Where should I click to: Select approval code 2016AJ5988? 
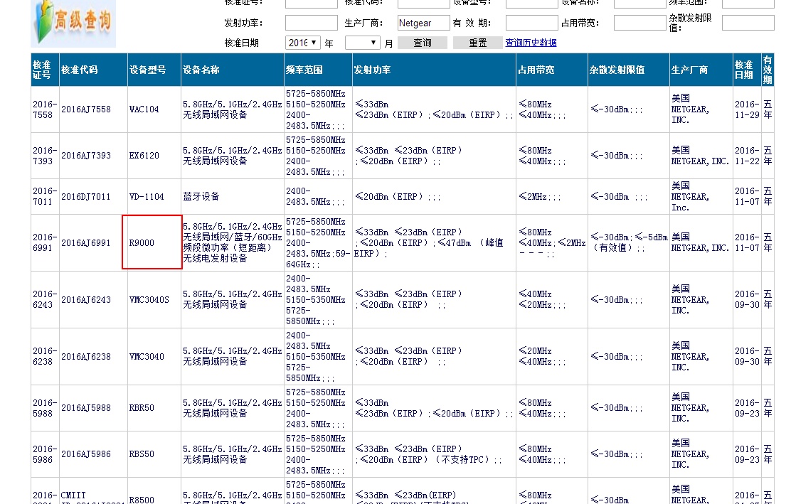[86, 408]
